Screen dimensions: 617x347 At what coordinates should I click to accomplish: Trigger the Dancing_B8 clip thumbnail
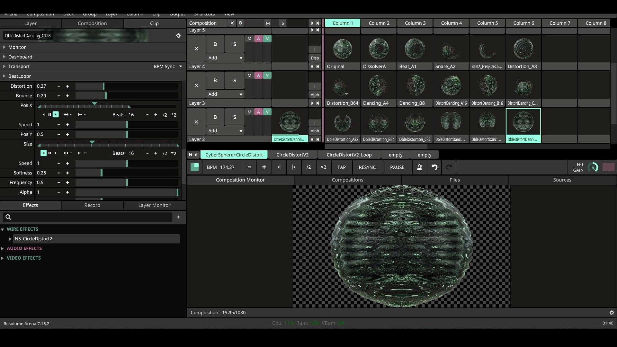click(415, 85)
